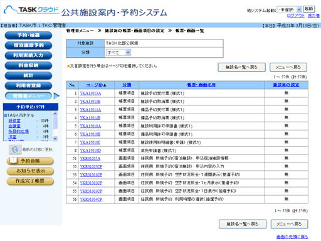
Task: Open the 分類 dropdown showing すべて
Action: pyautogui.click(x=118, y=53)
